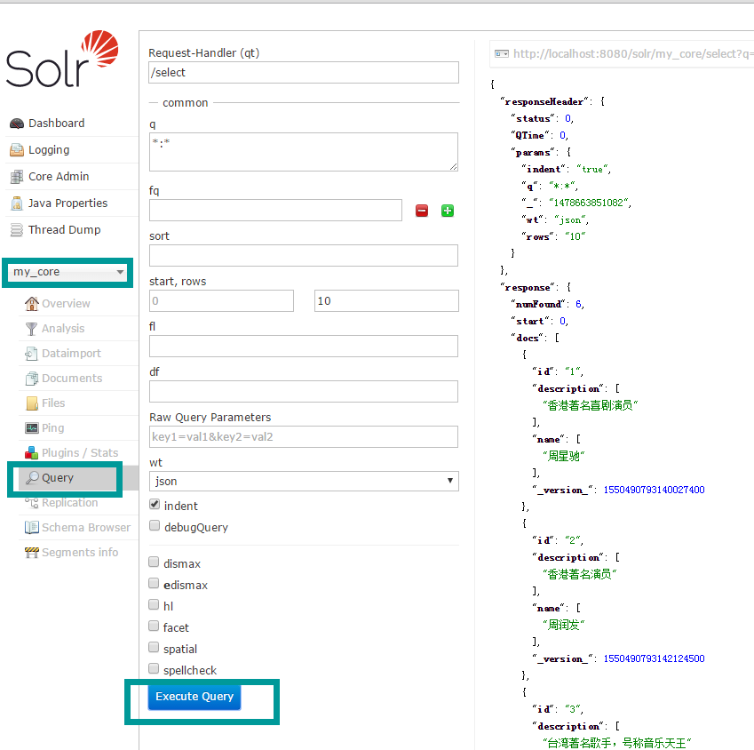Click into the Raw Query Parameters field
The height and width of the screenshot is (750, 754).
[x=304, y=437]
